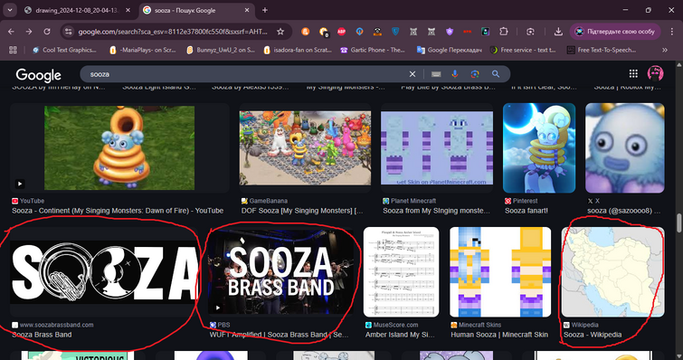The image size is (683, 360).
Task: Switch to the drawing_2024-12-08 tab
Action: (x=77, y=10)
